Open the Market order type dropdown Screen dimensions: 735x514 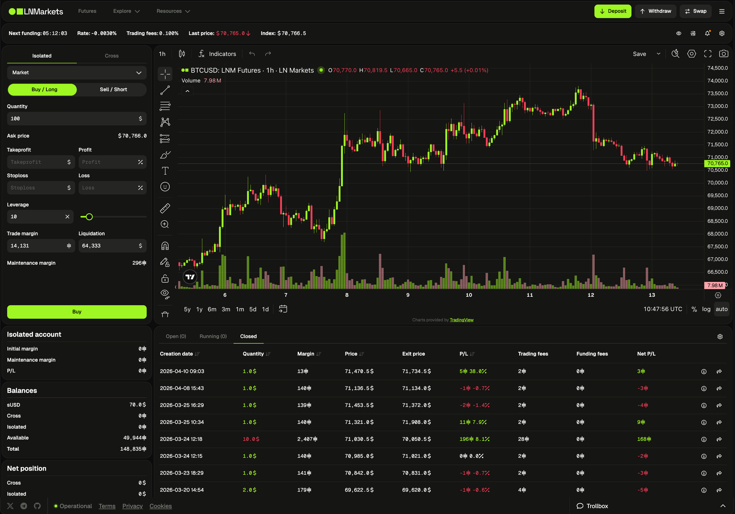[x=77, y=72]
